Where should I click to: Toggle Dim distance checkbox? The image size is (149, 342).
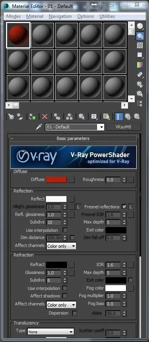coord(72,237)
